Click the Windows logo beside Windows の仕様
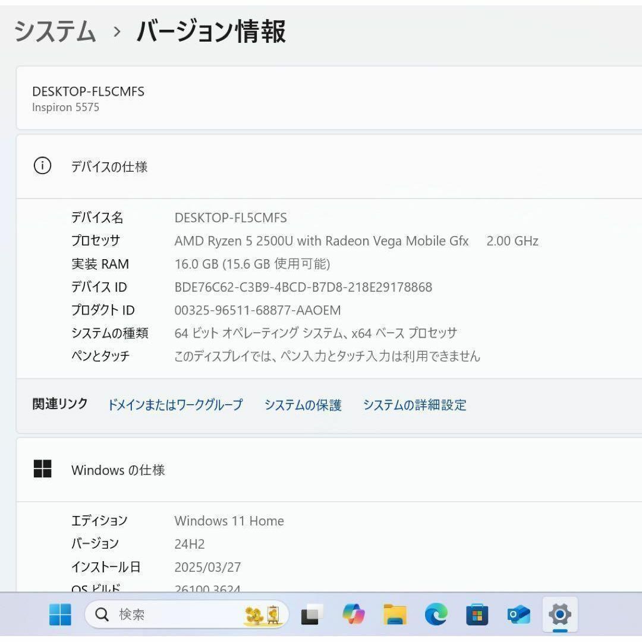Screen dimensions: 642x642 coord(42,469)
